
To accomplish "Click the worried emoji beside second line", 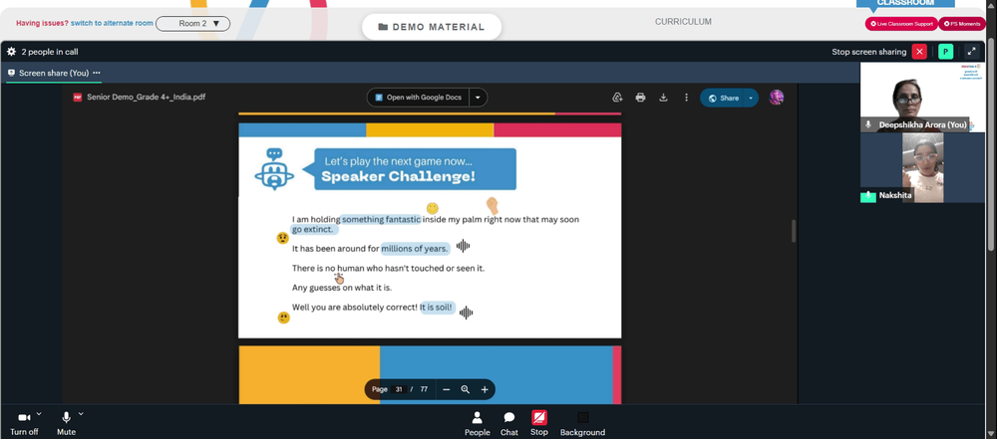I will pyautogui.click(x=283, y=238).
